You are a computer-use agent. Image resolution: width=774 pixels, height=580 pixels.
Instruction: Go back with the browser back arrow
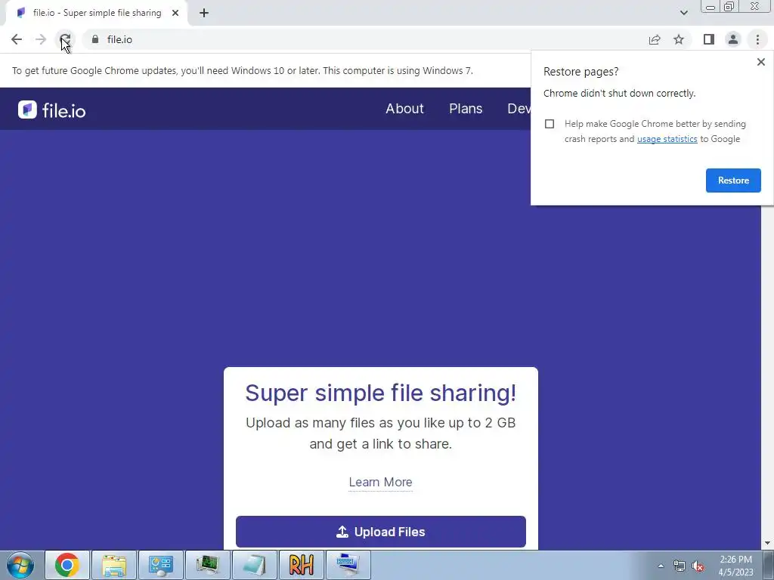coord(17,39)
